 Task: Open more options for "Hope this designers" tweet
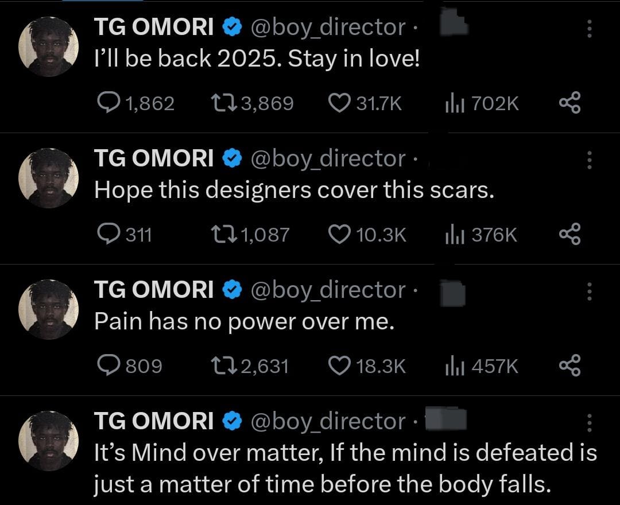[589, 160]
